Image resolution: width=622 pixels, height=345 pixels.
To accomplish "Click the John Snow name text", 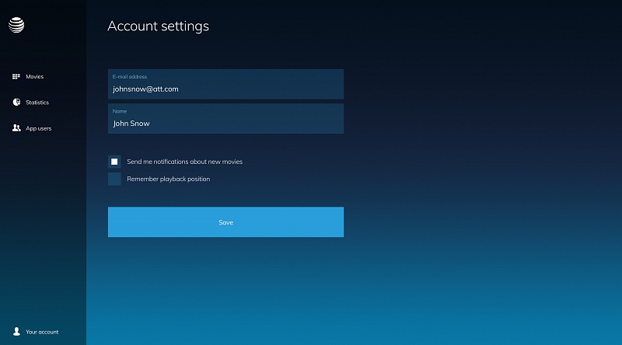I will click(131, 124).
